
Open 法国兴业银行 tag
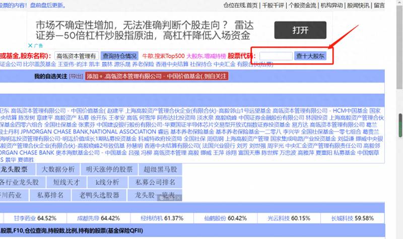(219, 145)
